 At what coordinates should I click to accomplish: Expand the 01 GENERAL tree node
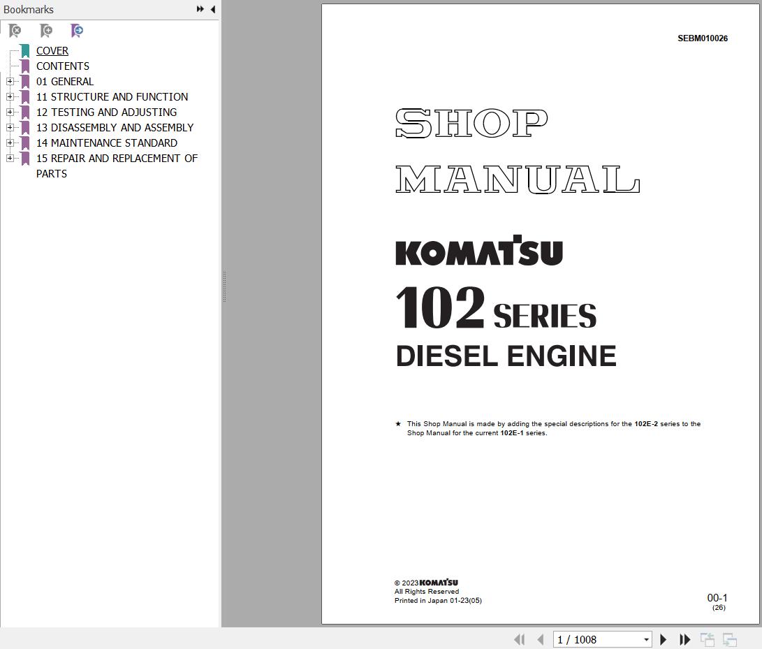point(10,81)
